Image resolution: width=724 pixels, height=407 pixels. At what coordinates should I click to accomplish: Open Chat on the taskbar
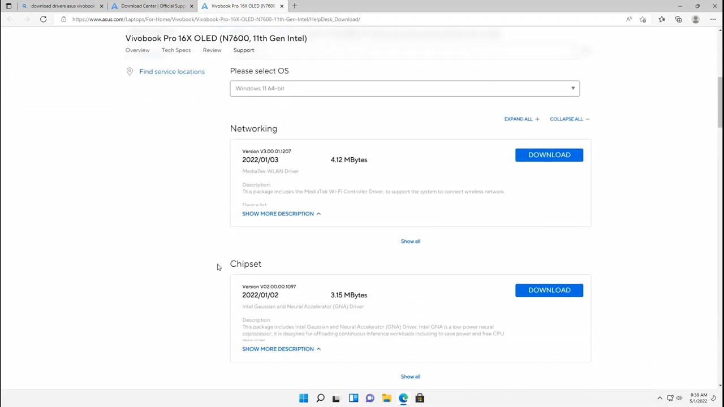point(370,399)
